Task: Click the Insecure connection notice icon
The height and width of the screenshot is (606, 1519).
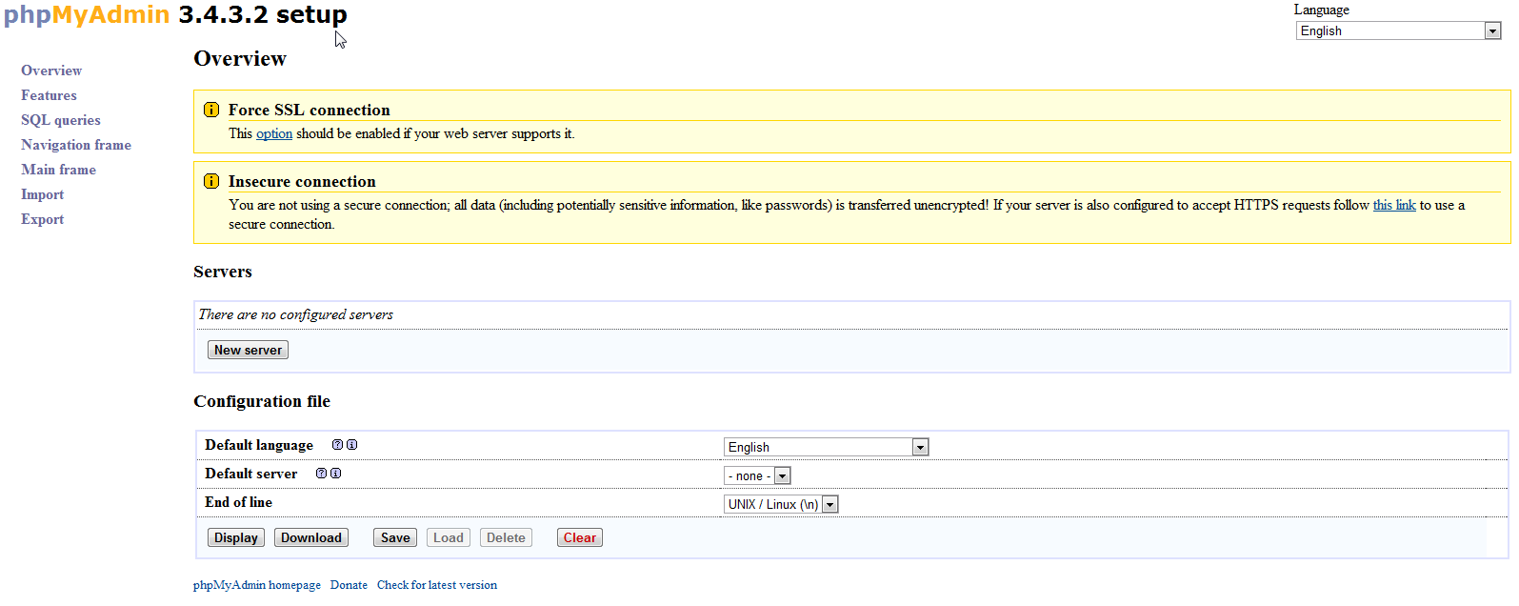Action: 211,181
